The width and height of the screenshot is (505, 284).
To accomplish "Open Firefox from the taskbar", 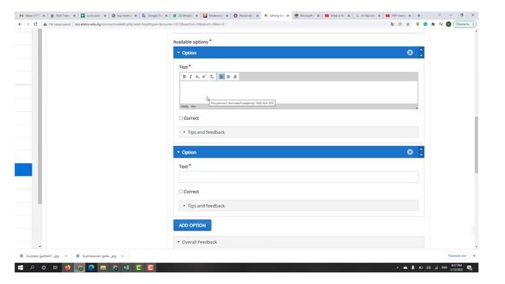I will [68, 267].
